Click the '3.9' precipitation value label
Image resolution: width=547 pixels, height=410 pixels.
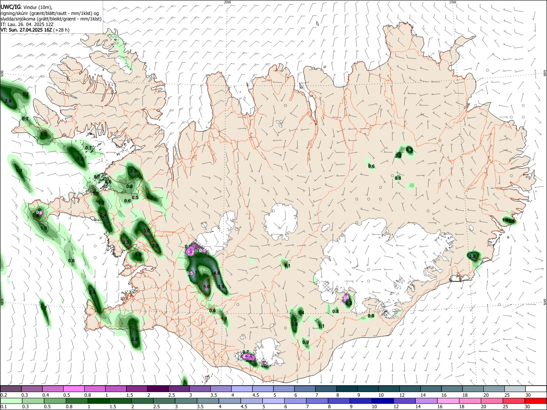point(221,287)
